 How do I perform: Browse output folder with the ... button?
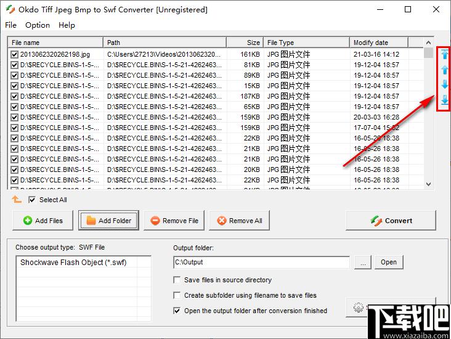pyautogui.click(x=363, y=262)
